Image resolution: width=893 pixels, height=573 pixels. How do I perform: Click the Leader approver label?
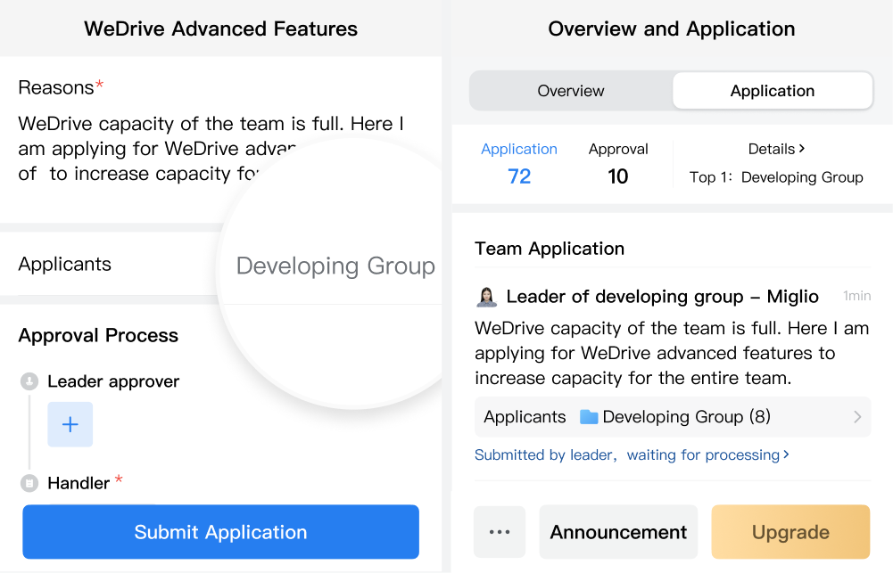113,381
